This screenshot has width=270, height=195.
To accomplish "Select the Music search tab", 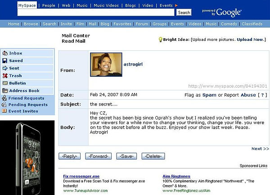I will pos(82,5).
